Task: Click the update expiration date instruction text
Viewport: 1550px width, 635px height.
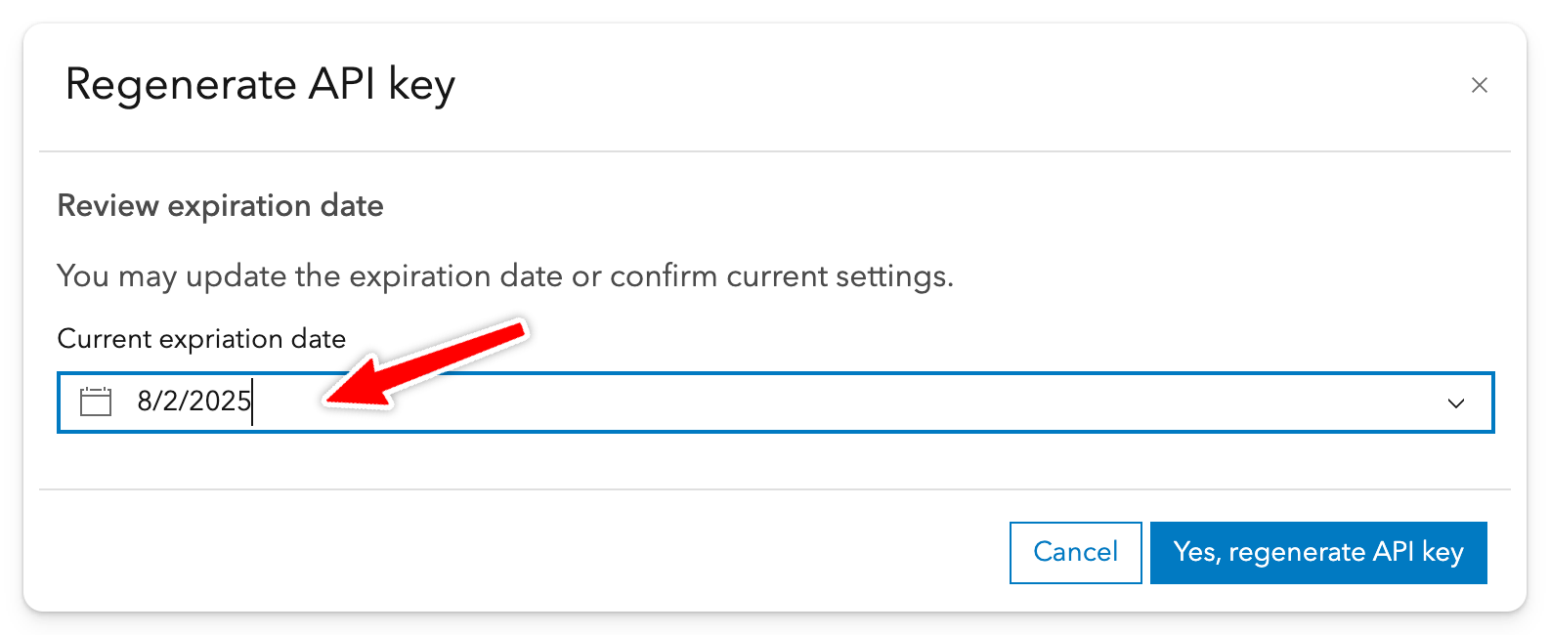Action: click(x=504, y=276)
